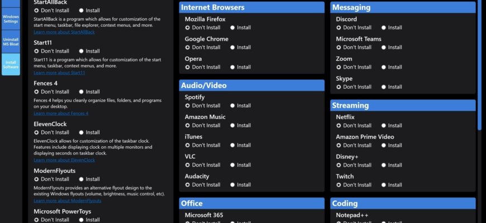Follow Learn more about ModernFlyouts link
Screen dimensions: 486x223
point(68,201)
